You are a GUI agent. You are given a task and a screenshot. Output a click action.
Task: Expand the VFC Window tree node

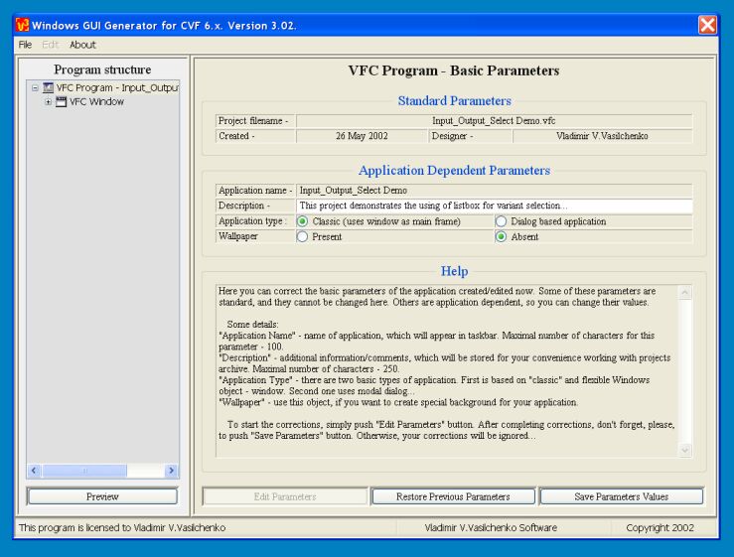48,101
